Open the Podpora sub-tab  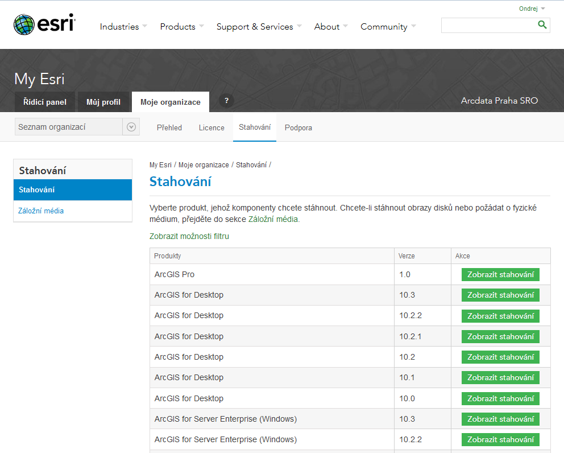pos(298,127)
